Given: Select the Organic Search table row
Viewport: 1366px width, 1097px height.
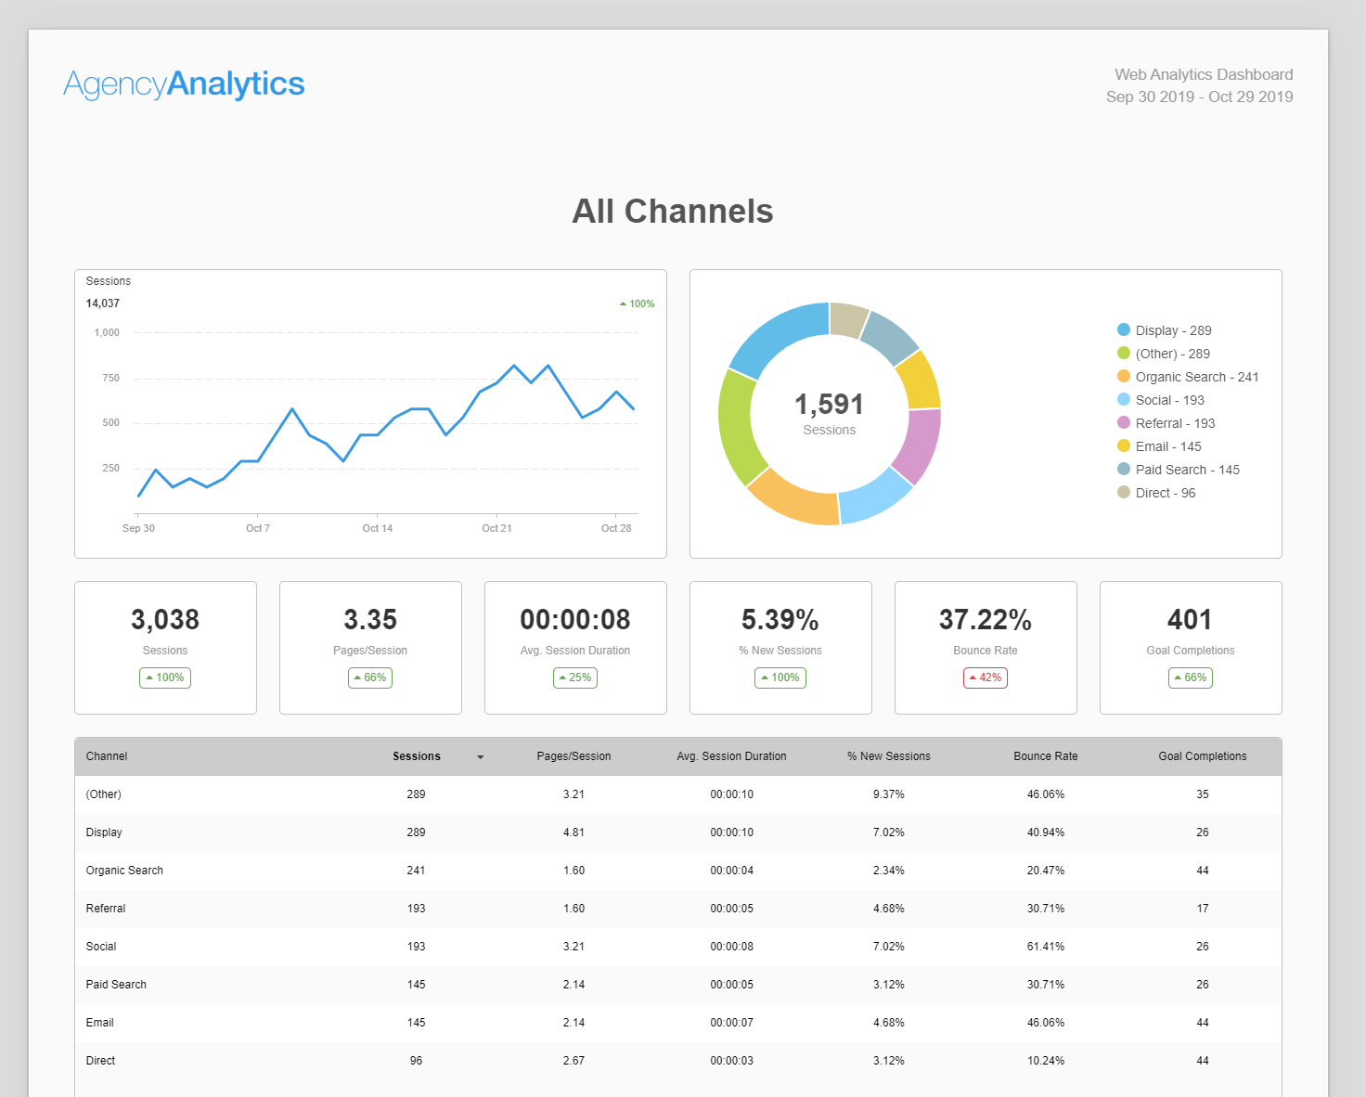Looking at the screenshot, I should [x=678, y=871].
